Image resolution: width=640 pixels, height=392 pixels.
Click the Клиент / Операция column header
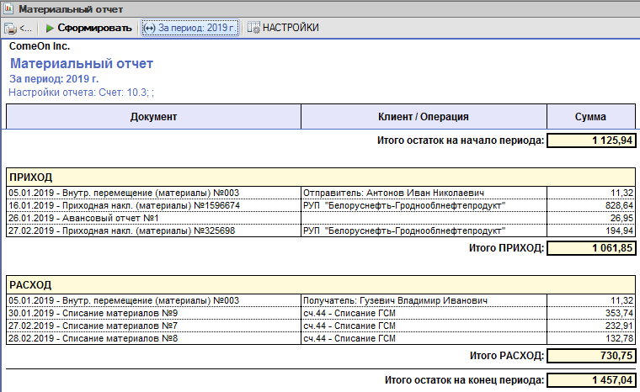pyautogui.click(x=424, y=117)
